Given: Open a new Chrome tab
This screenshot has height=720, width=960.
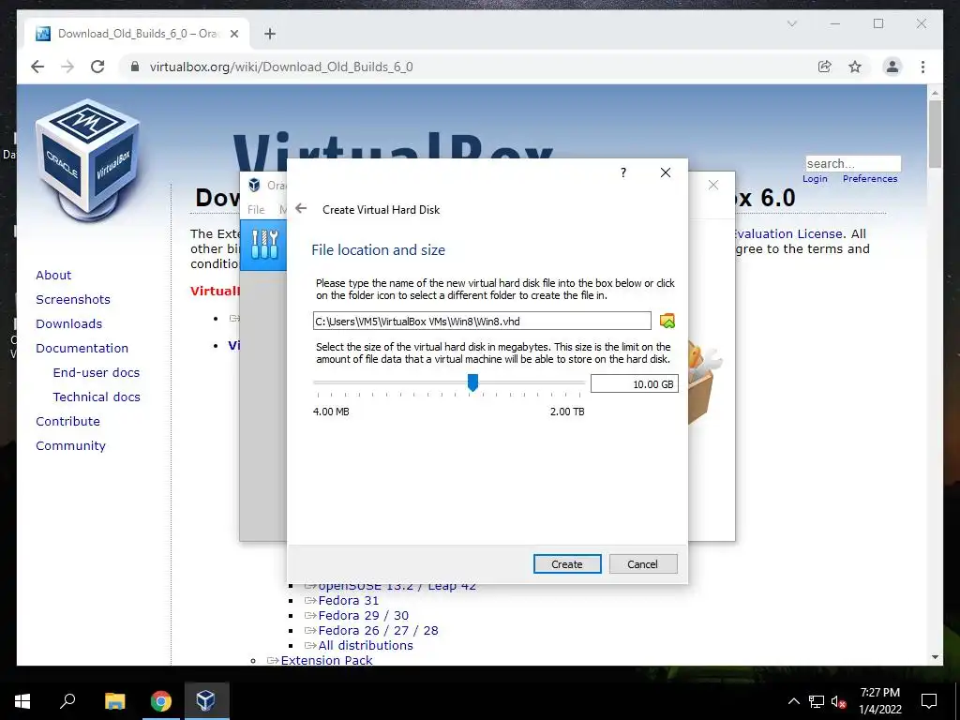Looking at the screenshot, I should [270, 34].
